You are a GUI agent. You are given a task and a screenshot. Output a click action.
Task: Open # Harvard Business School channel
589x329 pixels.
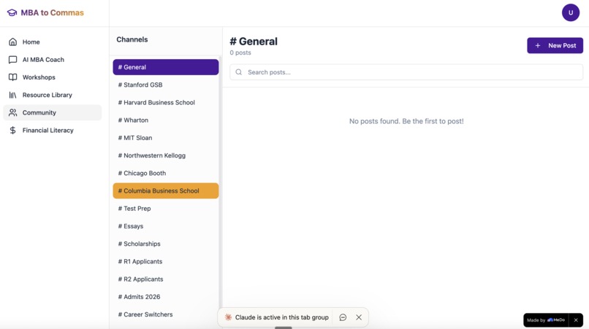(x=166, y=102)
